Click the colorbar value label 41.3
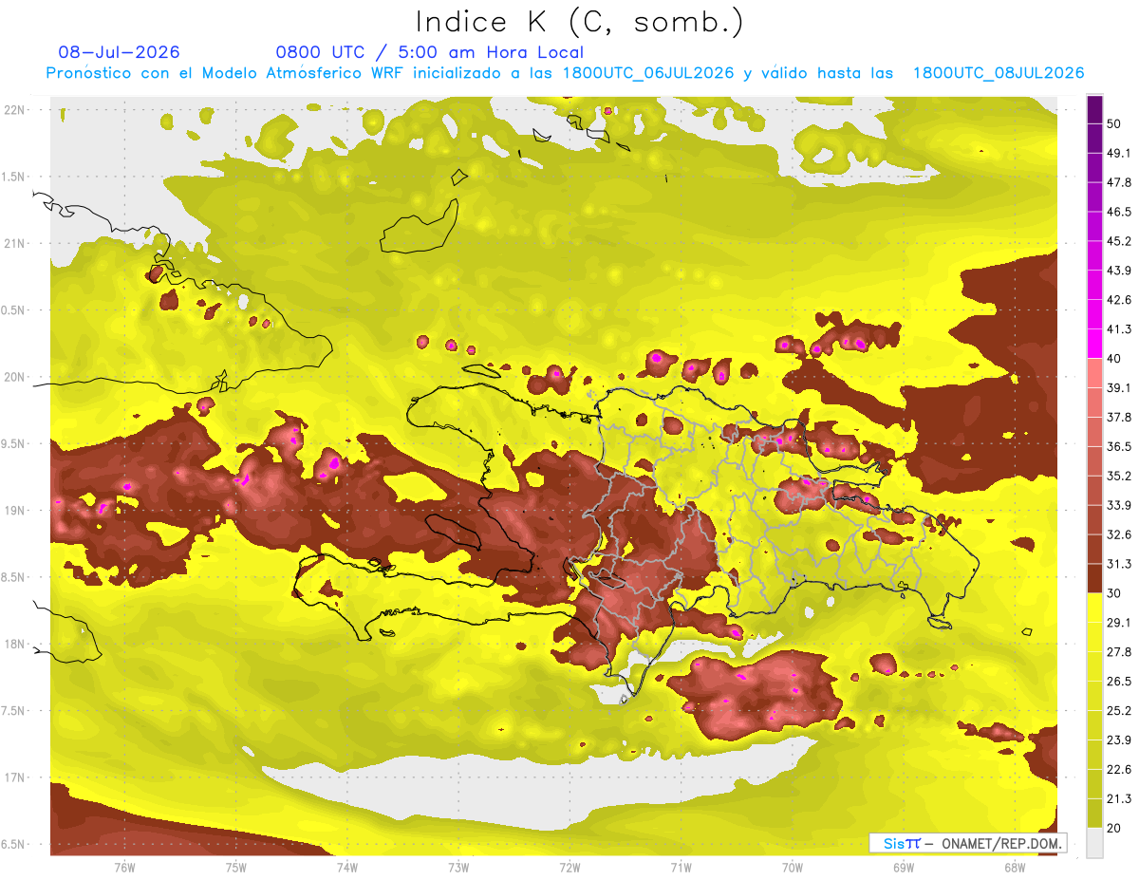The image size is (1139, 880). tap(1117, 329)
